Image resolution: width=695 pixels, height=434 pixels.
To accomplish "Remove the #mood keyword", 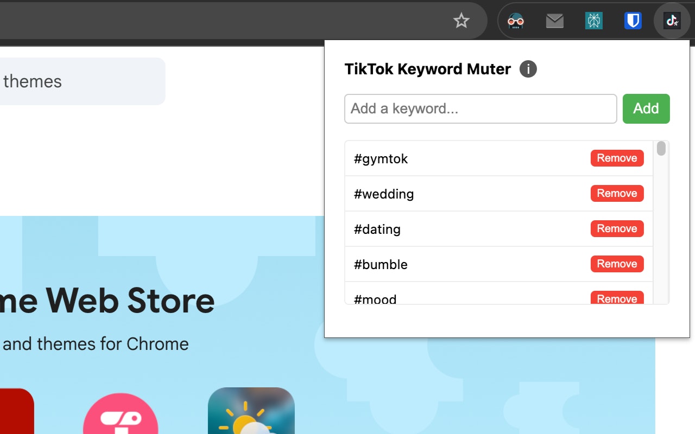I will click(x=617, y=298).
